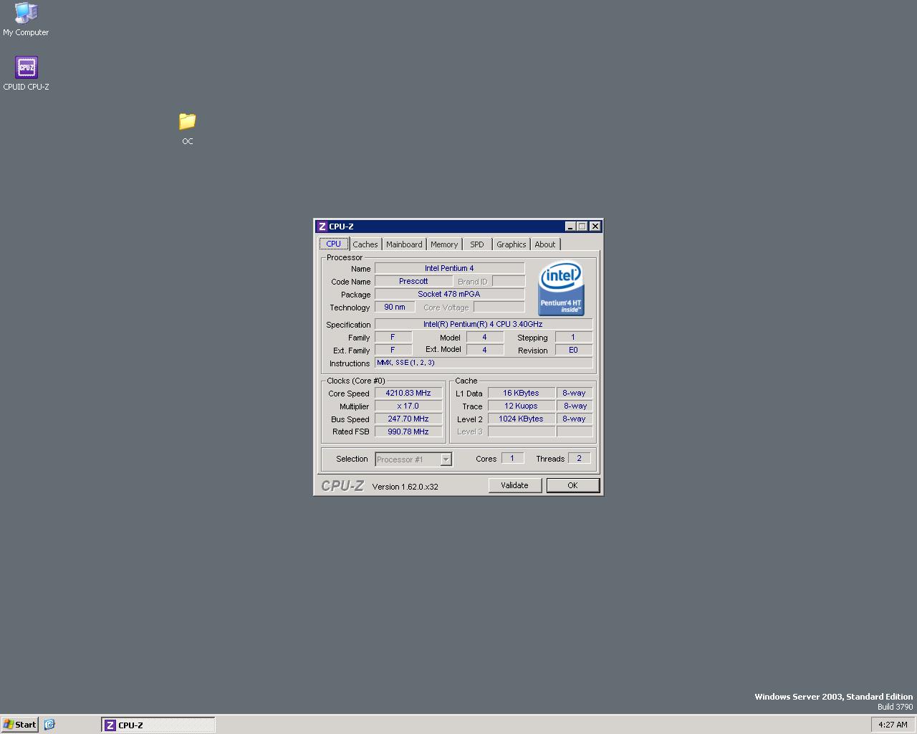Viewport: 917px width, 734px height.
Task: Click the Specification field text
Action: (484, 324)
